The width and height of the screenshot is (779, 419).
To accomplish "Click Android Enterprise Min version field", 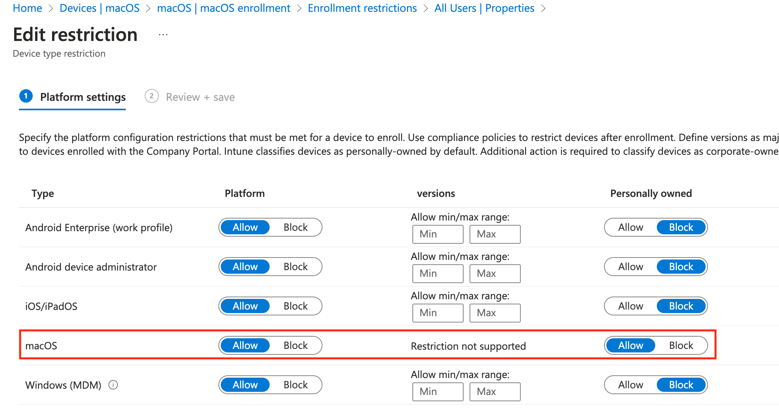I will [x=438, y=234].
